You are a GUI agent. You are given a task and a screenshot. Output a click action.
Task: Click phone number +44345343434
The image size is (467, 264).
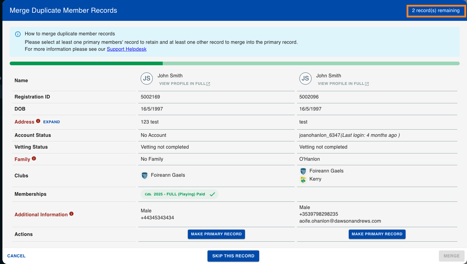pyautogui.click(x=157, y=218)
